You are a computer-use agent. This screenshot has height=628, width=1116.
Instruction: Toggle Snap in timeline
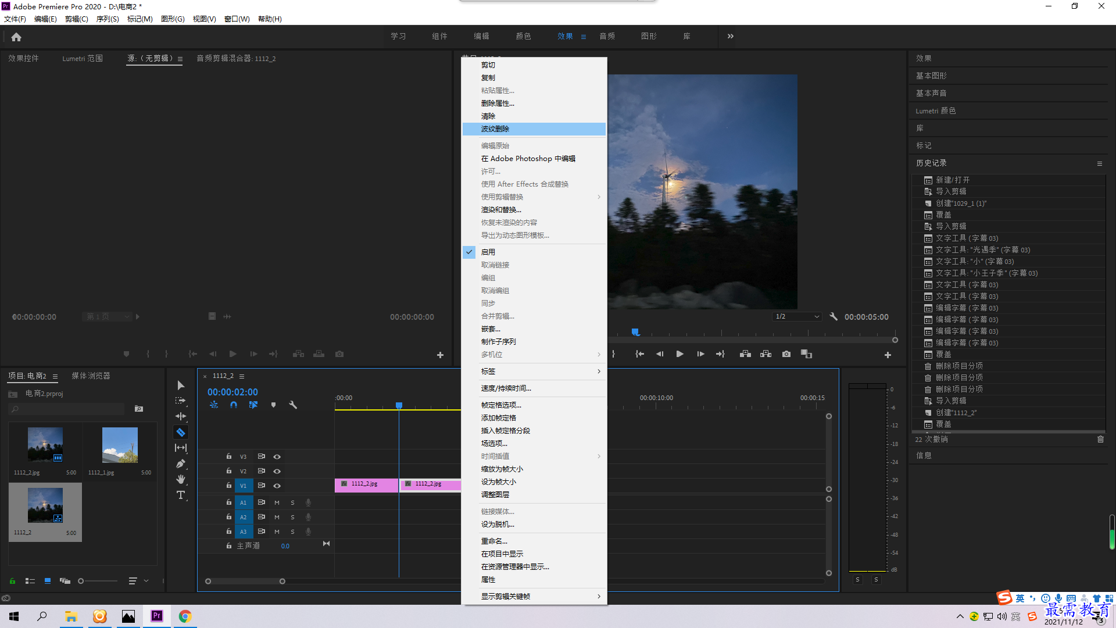234,405
